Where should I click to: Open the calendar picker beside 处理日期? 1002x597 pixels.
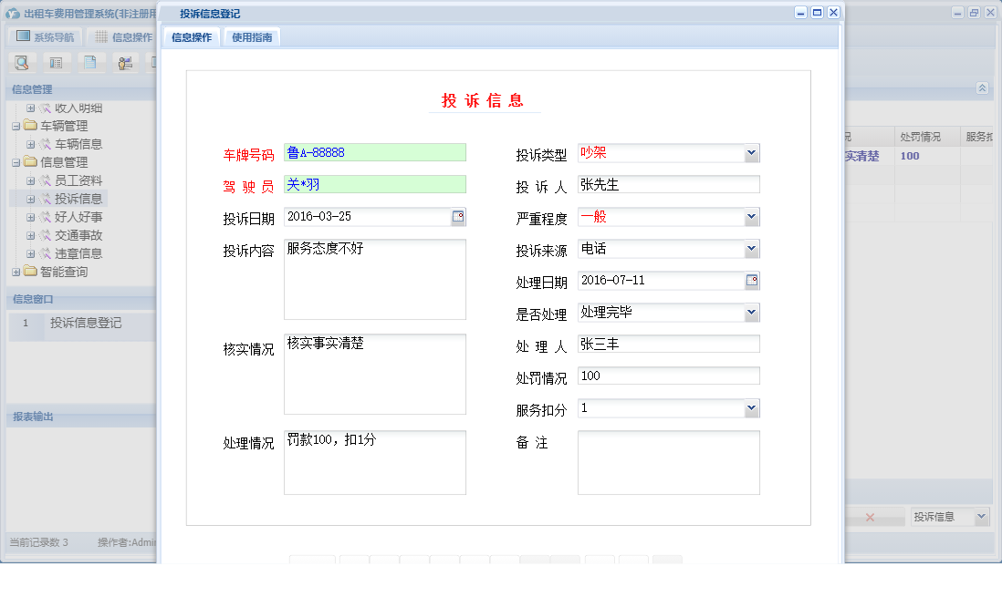750,280
